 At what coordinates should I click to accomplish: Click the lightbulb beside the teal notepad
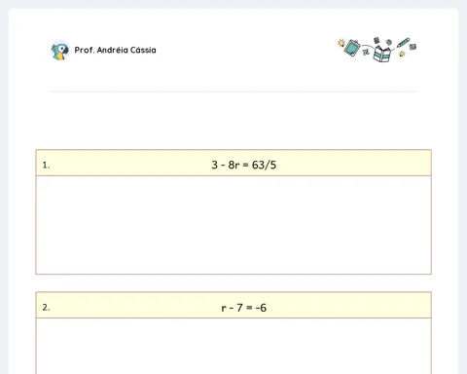(341, 43)
